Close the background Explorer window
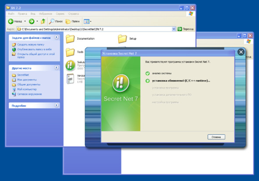 [x=250, y=35]
